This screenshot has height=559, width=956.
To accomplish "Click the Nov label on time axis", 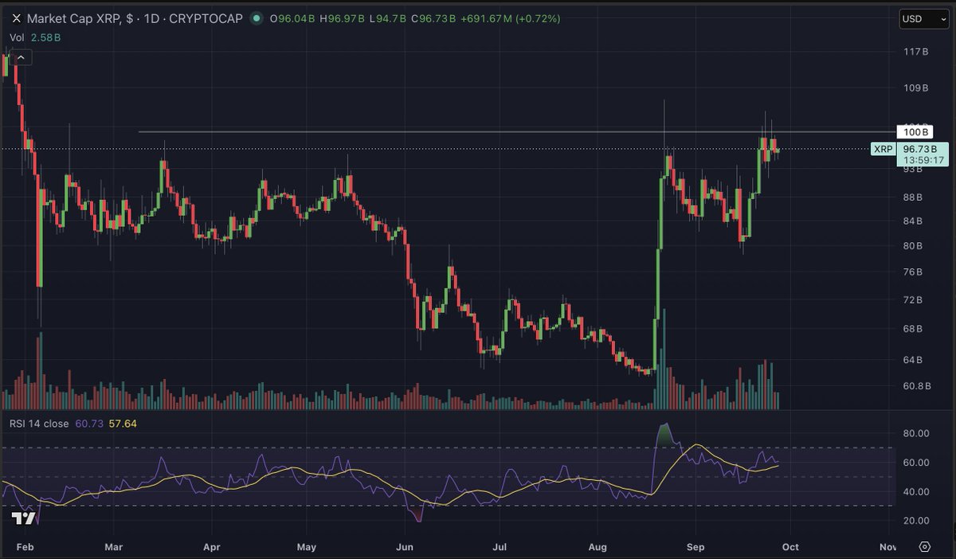I will [888, 547].
